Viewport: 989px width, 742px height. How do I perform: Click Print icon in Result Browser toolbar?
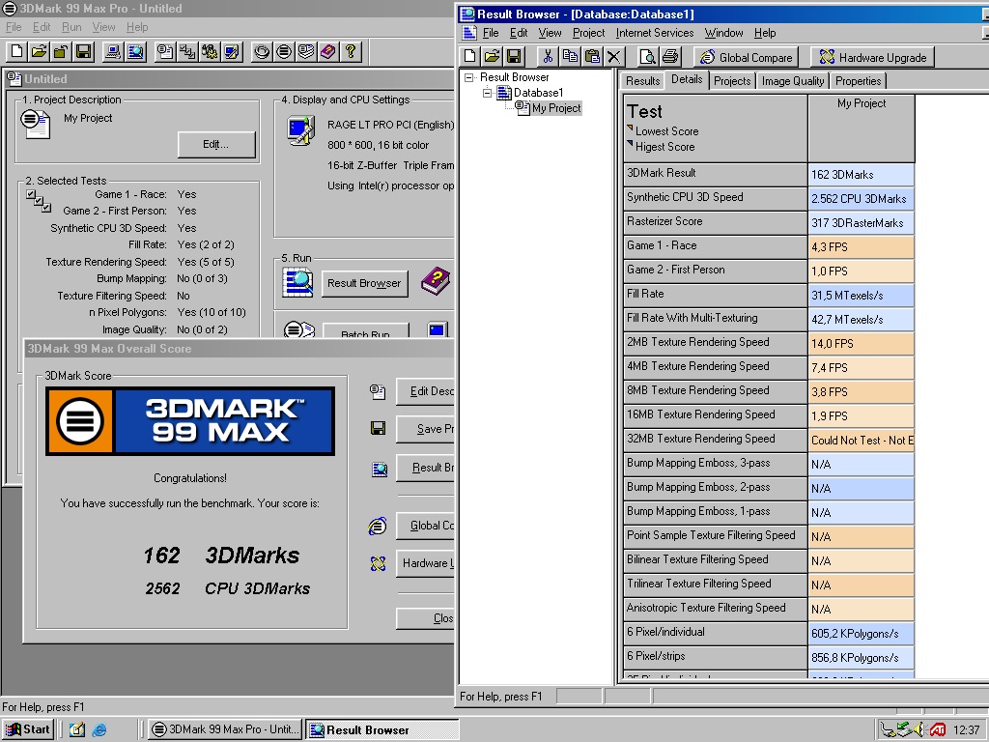pyautogui.click(x=670, y=57)
